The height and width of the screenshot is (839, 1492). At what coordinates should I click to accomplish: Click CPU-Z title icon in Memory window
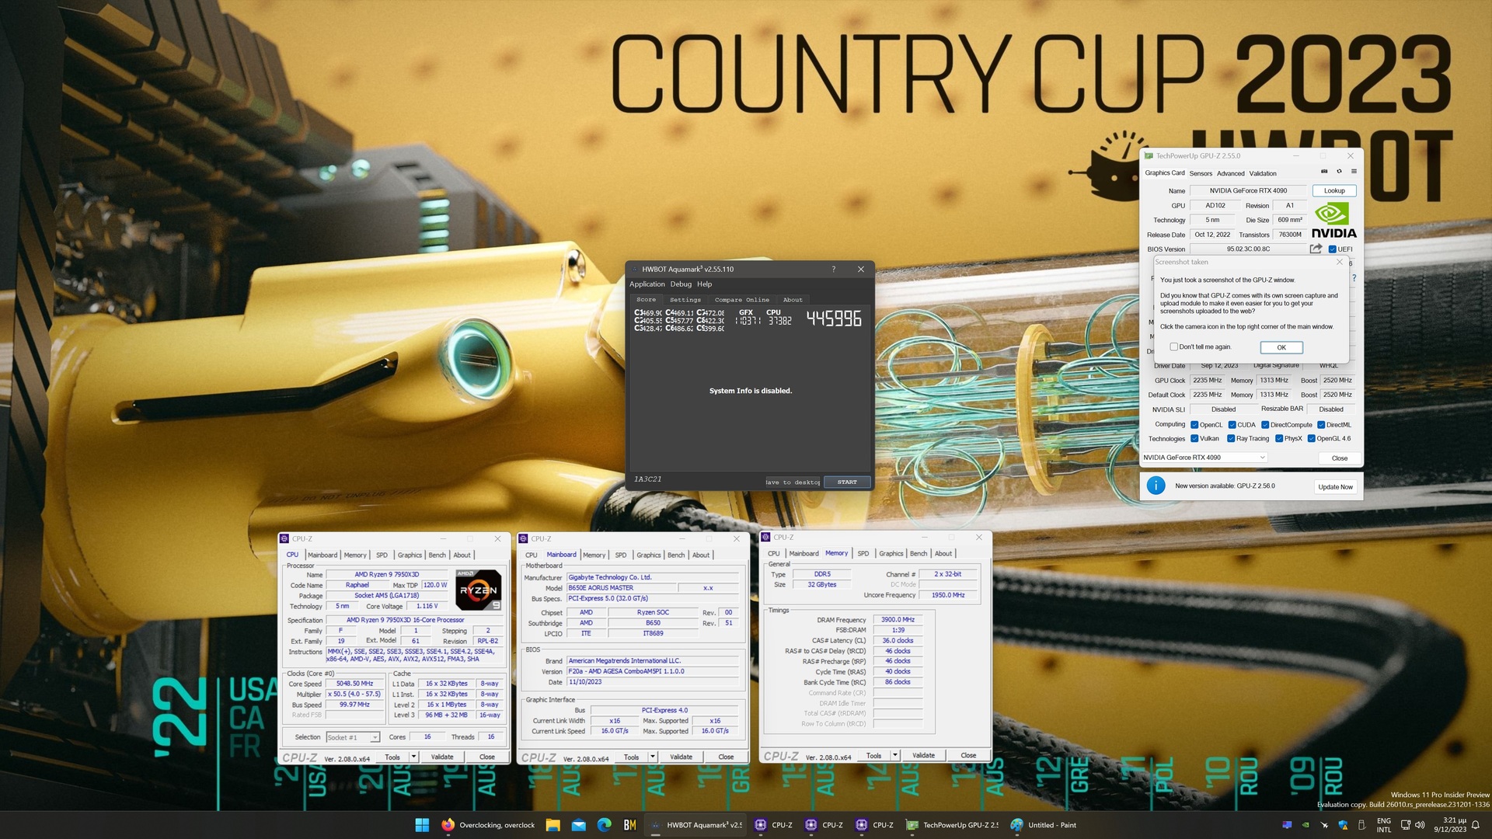coord(765,537)
